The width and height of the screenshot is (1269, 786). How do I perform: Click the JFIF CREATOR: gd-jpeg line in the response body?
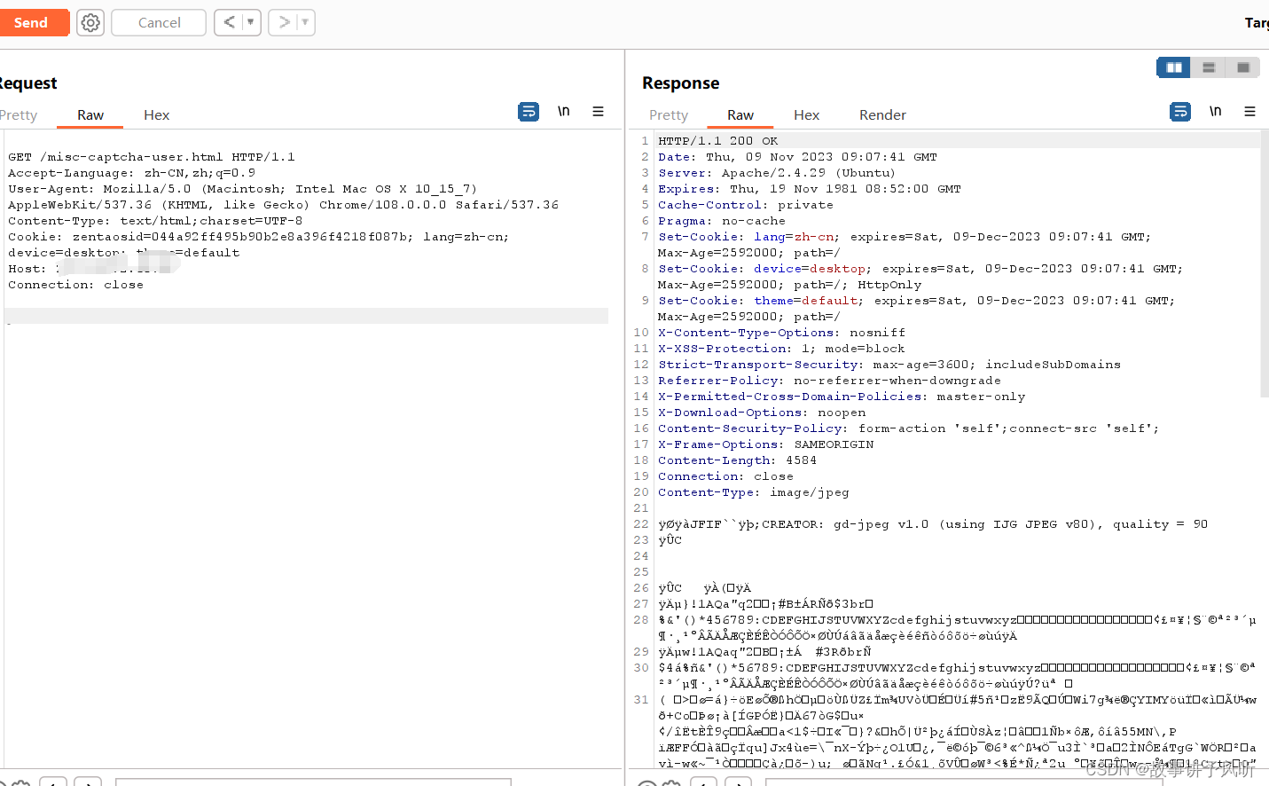pos(933,524)
